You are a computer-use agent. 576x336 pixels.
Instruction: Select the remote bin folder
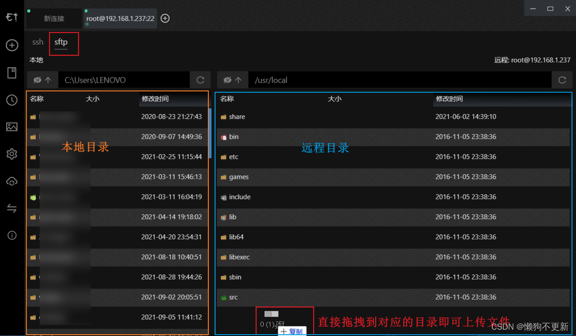point(393,137)
